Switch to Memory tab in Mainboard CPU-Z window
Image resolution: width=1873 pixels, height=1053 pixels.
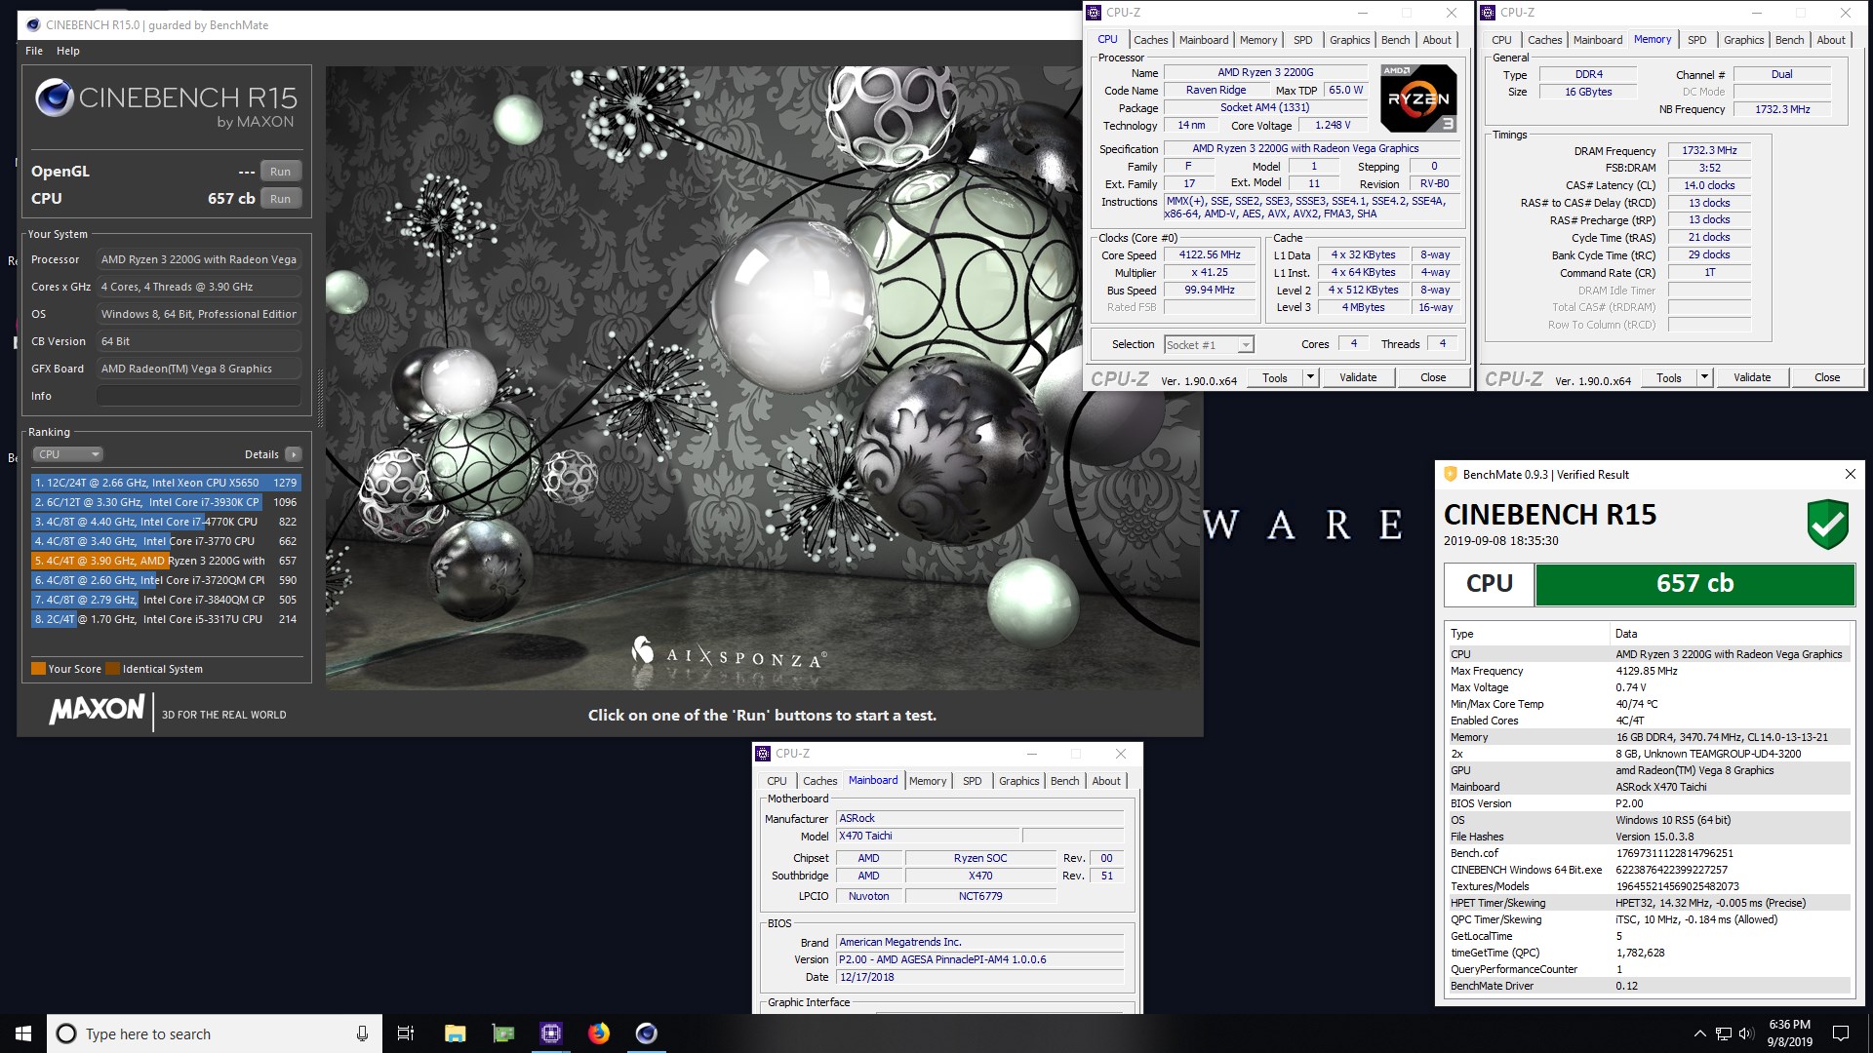[928, 781]
